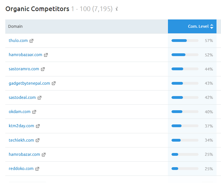Viewport: 221px width, 183px height.
Task: Open the reddoko.com domain link
Action: pyautogui.click(x=21, y=169)
